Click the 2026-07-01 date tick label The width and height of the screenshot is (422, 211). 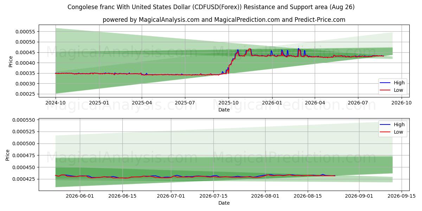(171, 196)
